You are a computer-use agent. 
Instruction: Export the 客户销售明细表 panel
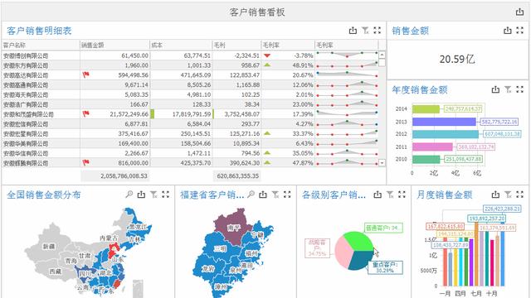click(x=353, y=31)
